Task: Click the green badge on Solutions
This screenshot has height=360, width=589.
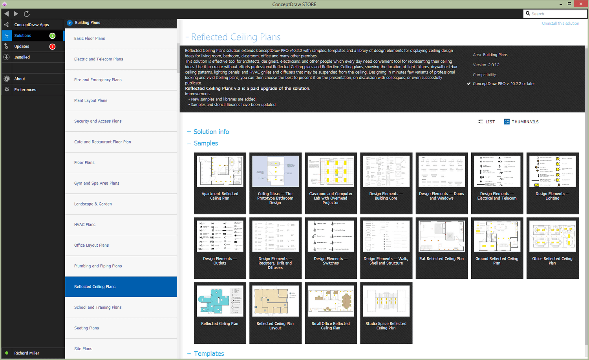Action: pos(52,36)
